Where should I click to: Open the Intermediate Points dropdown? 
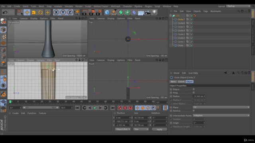click(222, 116)
